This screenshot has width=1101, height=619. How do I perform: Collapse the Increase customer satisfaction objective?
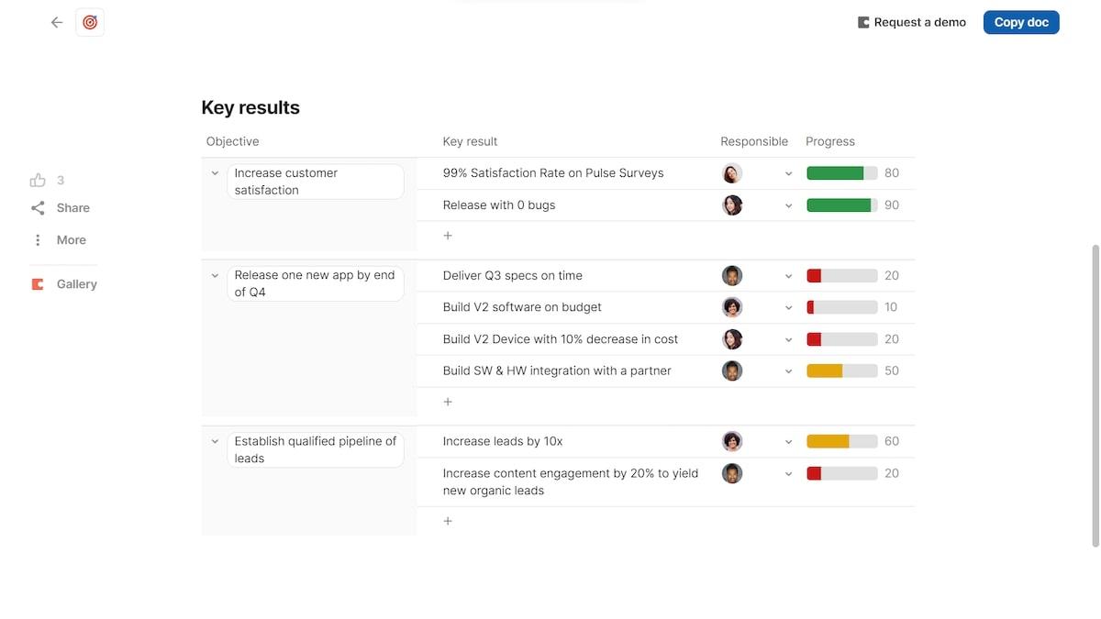215,173
